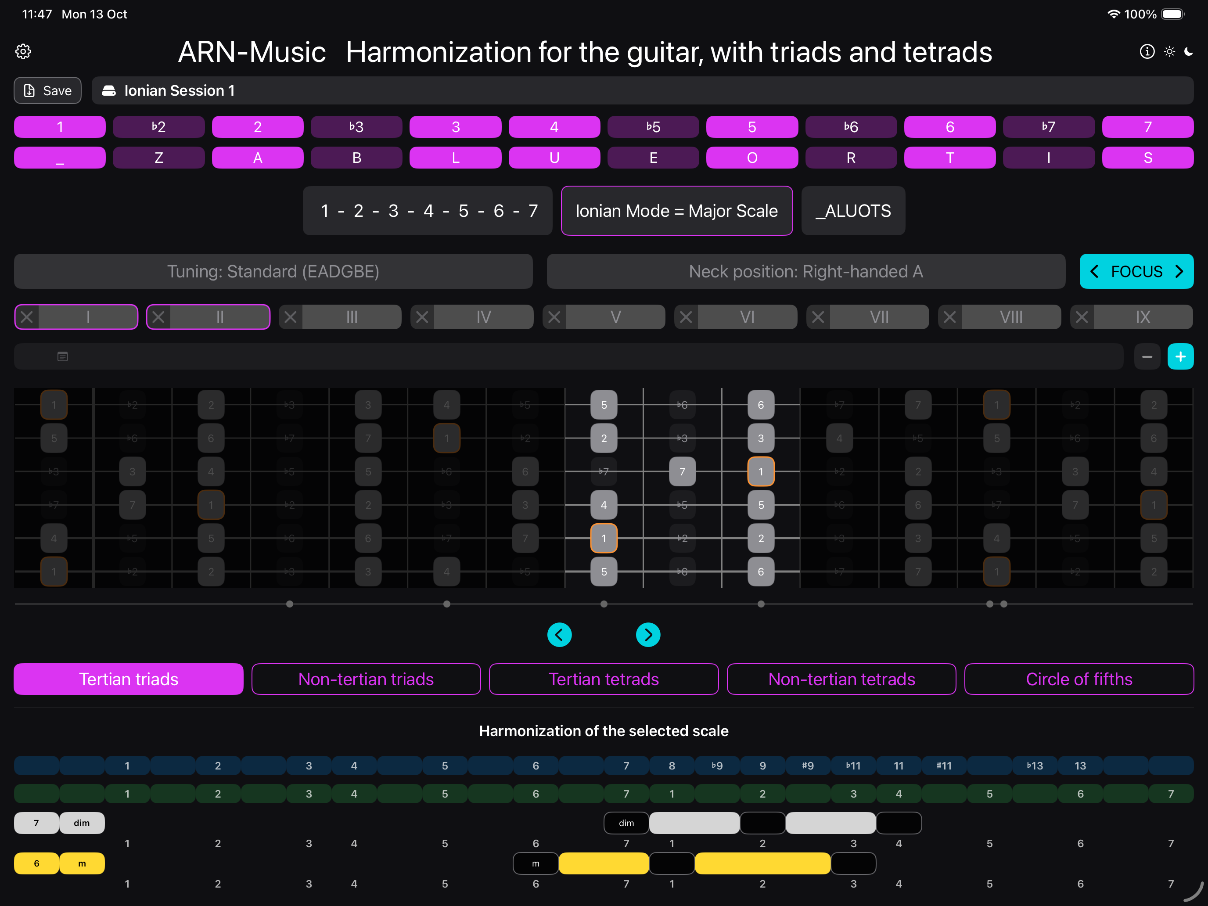Toggle the ♭3 interval button
The height and width of the screenshot is (906, 1208).
tap(356, 127)
